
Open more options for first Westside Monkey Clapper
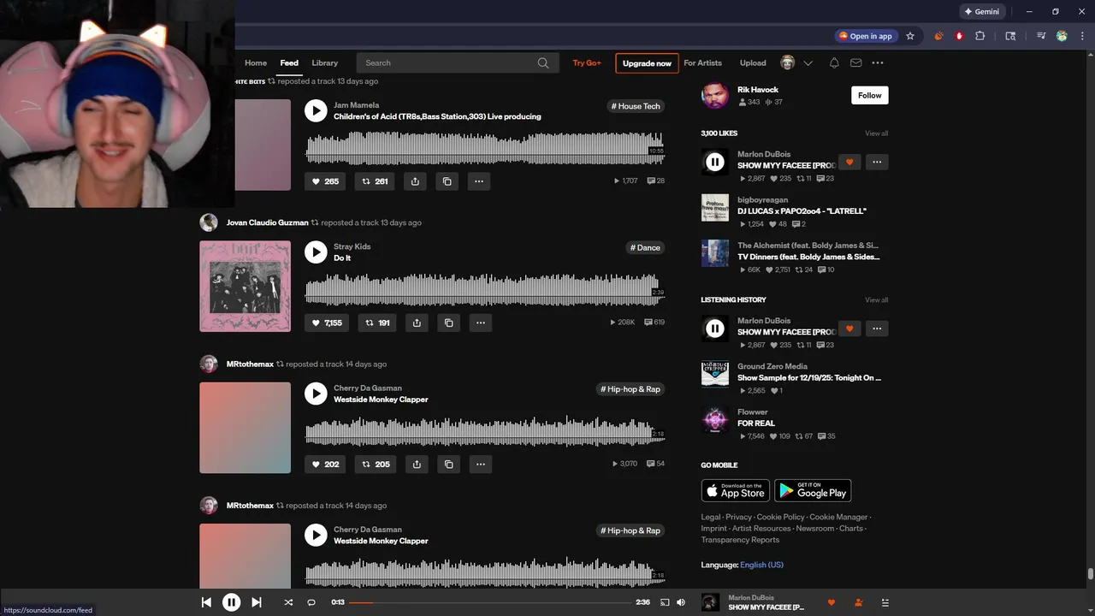tap(481, 465)
